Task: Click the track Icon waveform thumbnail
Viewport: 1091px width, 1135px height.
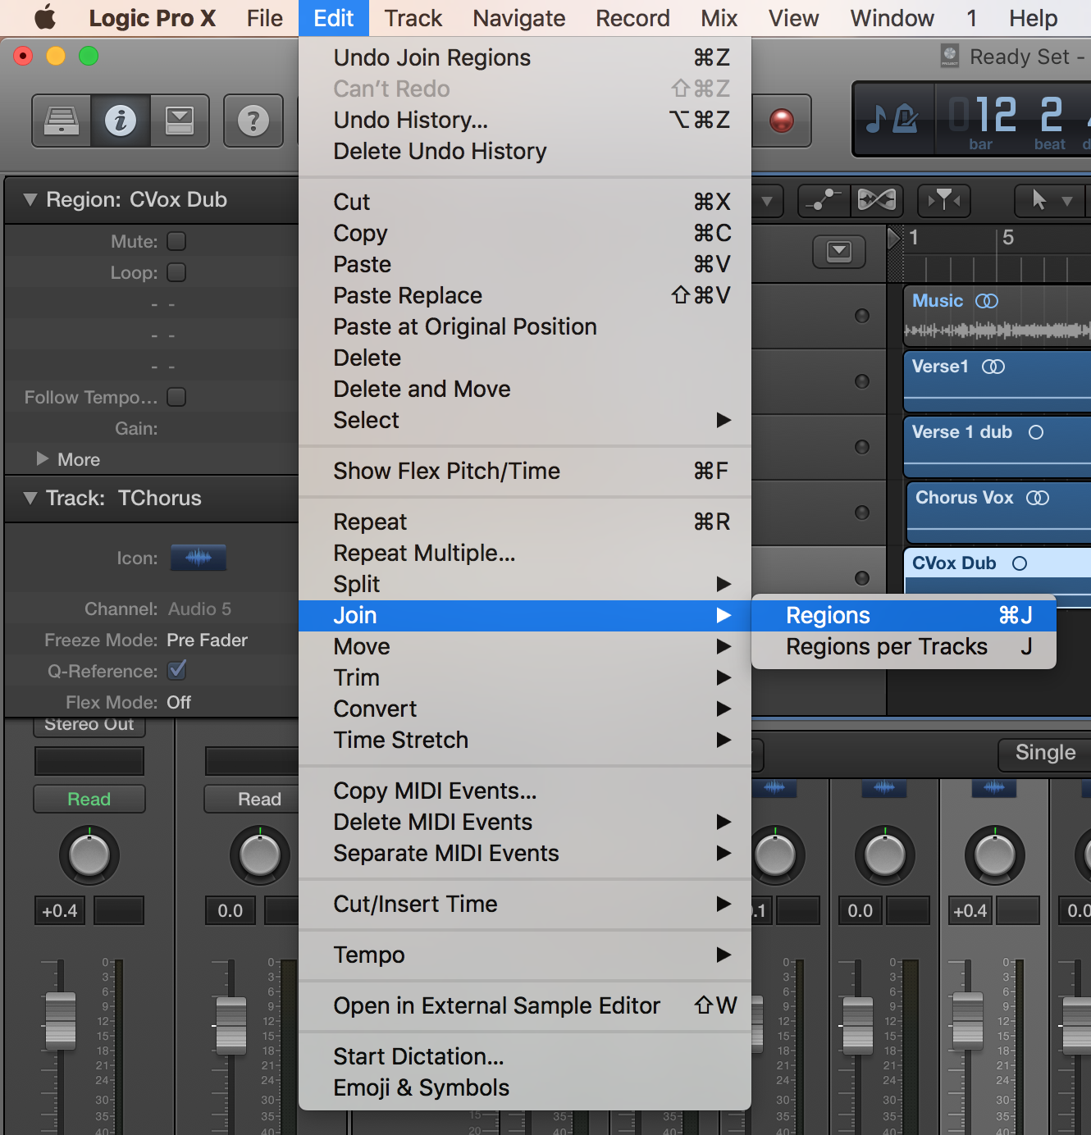Action: pyautogui.click(x=199, y=558)
